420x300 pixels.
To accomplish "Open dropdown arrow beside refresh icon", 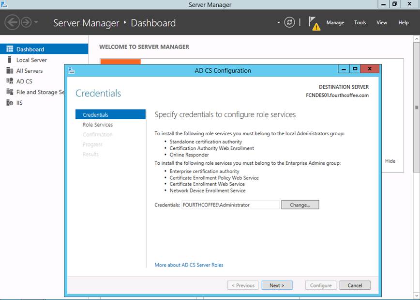I will [279, 23].
